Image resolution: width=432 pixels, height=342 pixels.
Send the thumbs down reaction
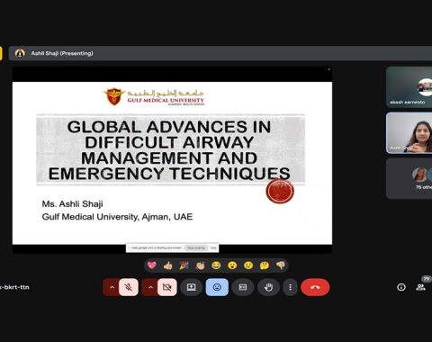pyautogui.click(x=281, y=265)
